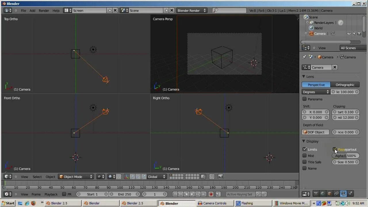Screen dimensions: 368x207
Task: Open viewport shading selector
Action: click(x=101, y=177)
